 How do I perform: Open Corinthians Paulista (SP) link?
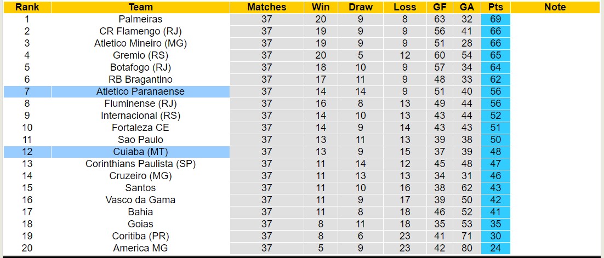140,164
